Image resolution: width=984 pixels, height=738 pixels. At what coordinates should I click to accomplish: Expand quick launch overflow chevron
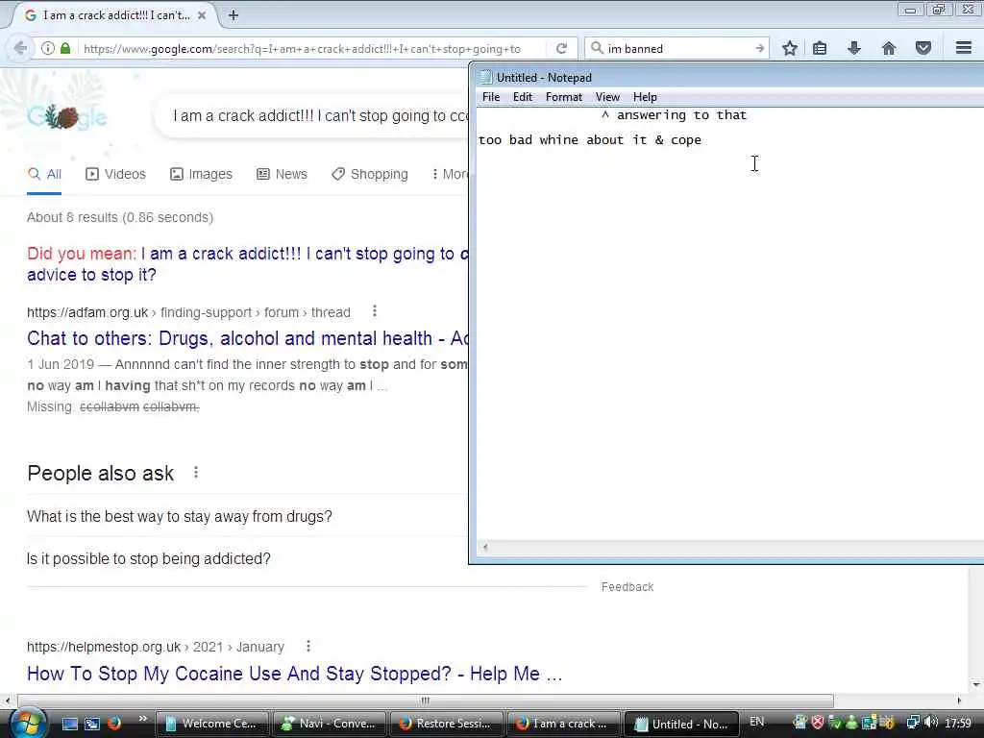143,719
